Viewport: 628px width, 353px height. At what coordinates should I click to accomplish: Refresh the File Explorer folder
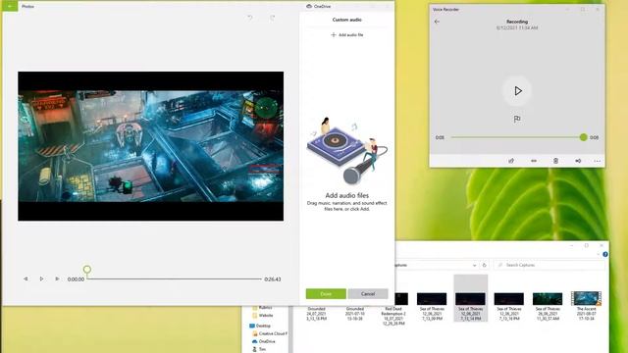[484, 265]
